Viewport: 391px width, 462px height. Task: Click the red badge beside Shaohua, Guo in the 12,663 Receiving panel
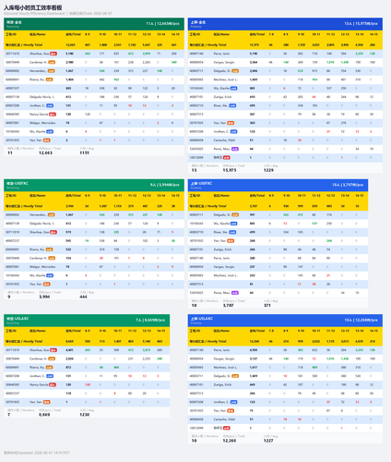click(x=53, y=54)
